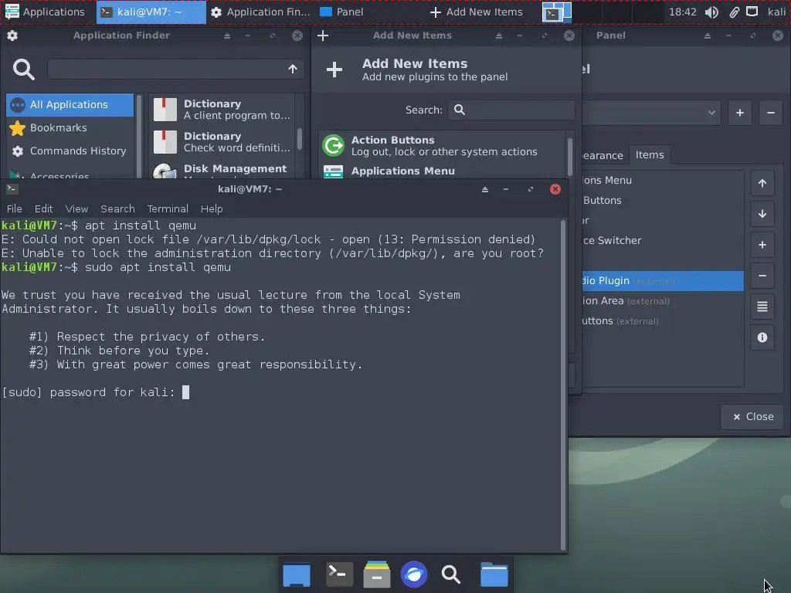The height and width of the screenshot is (593, 791).
Task: Remove current panel with minus button
Action: coord(770,113)
